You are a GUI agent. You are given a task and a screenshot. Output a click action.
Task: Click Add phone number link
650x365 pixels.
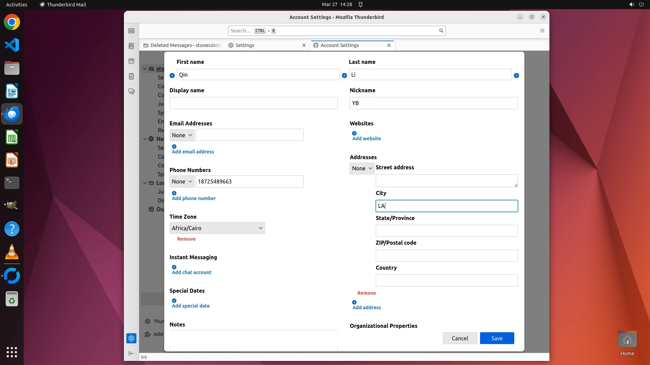[194, 198]
